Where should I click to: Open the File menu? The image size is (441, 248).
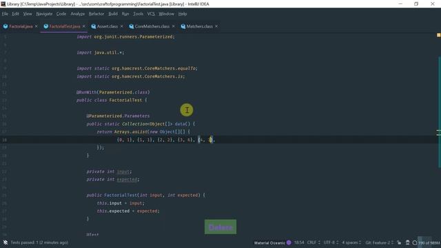[x=5, y=14]
